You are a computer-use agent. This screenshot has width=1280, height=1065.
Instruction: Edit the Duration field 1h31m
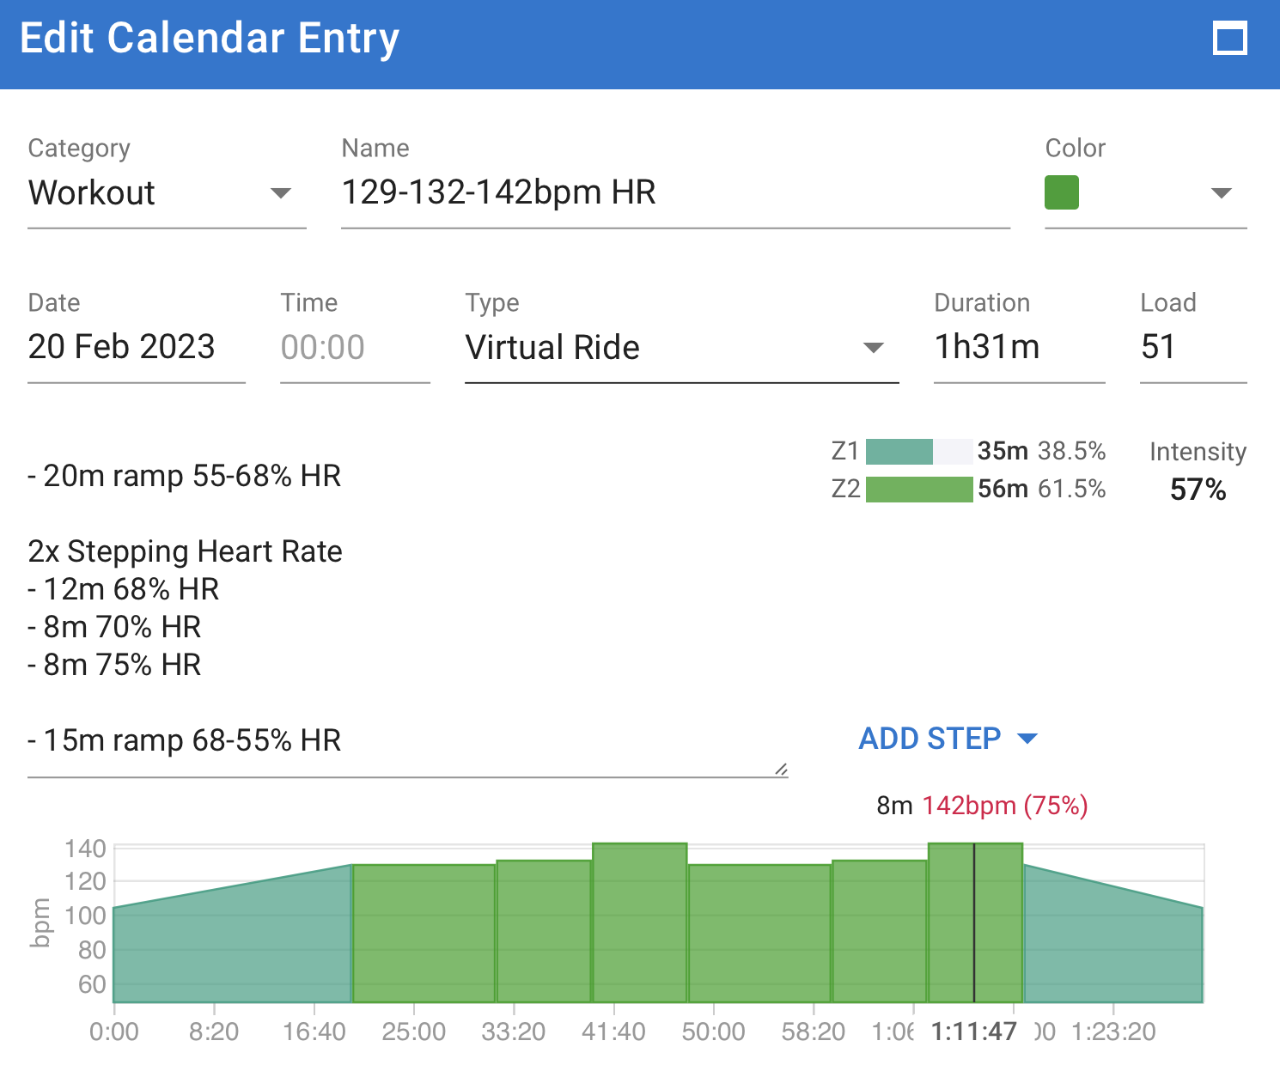[1019, 347]
